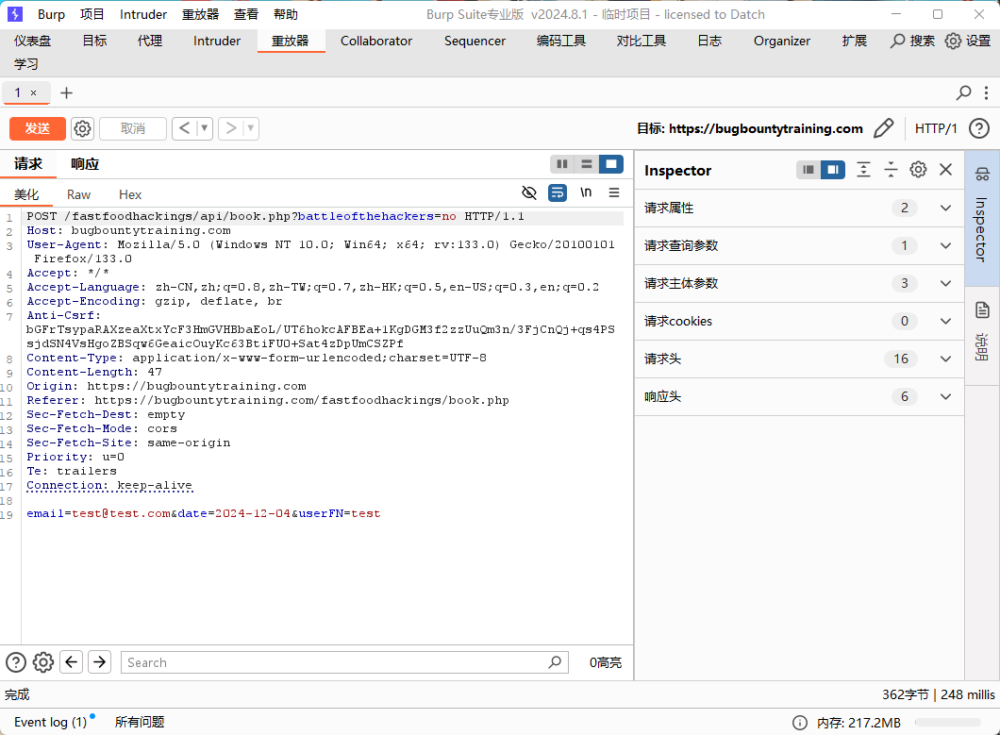This screenshot has width=1000, height=735.
Task: Switch to the Raw view tab
Action: [78, 194]
